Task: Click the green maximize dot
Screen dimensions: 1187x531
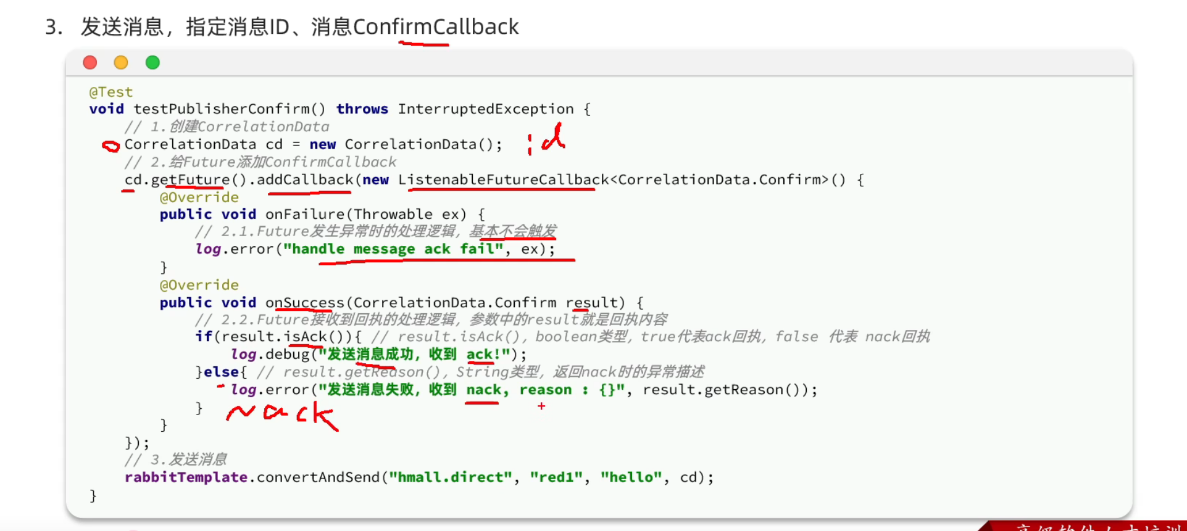Action: pos(152,62)
